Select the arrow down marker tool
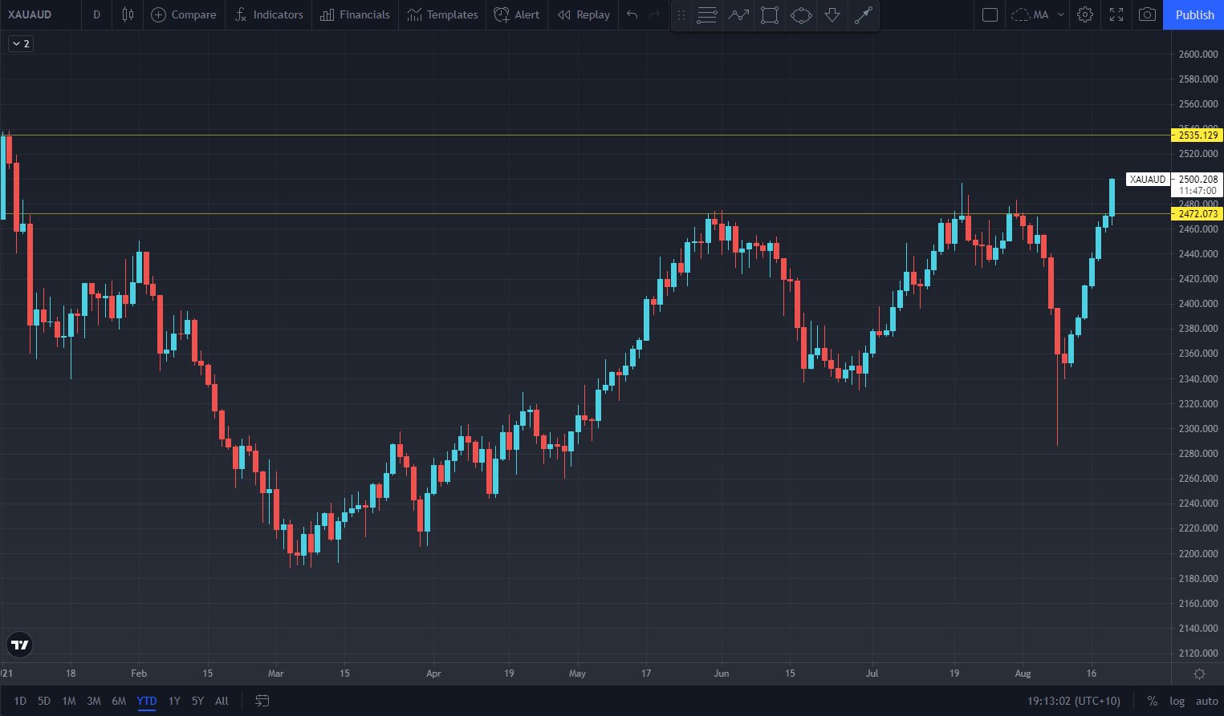Viewport: 1224px width, 716px height. tap(832, 15)
